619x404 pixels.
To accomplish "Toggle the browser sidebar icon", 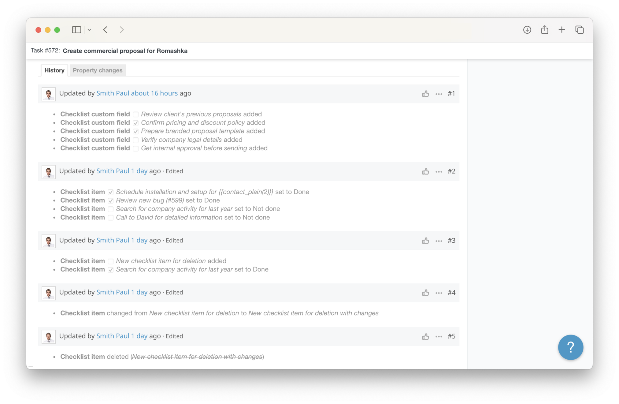I will 76,30.
